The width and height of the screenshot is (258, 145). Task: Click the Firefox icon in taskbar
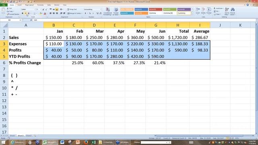pyautogui.click(x=86, y=142)
